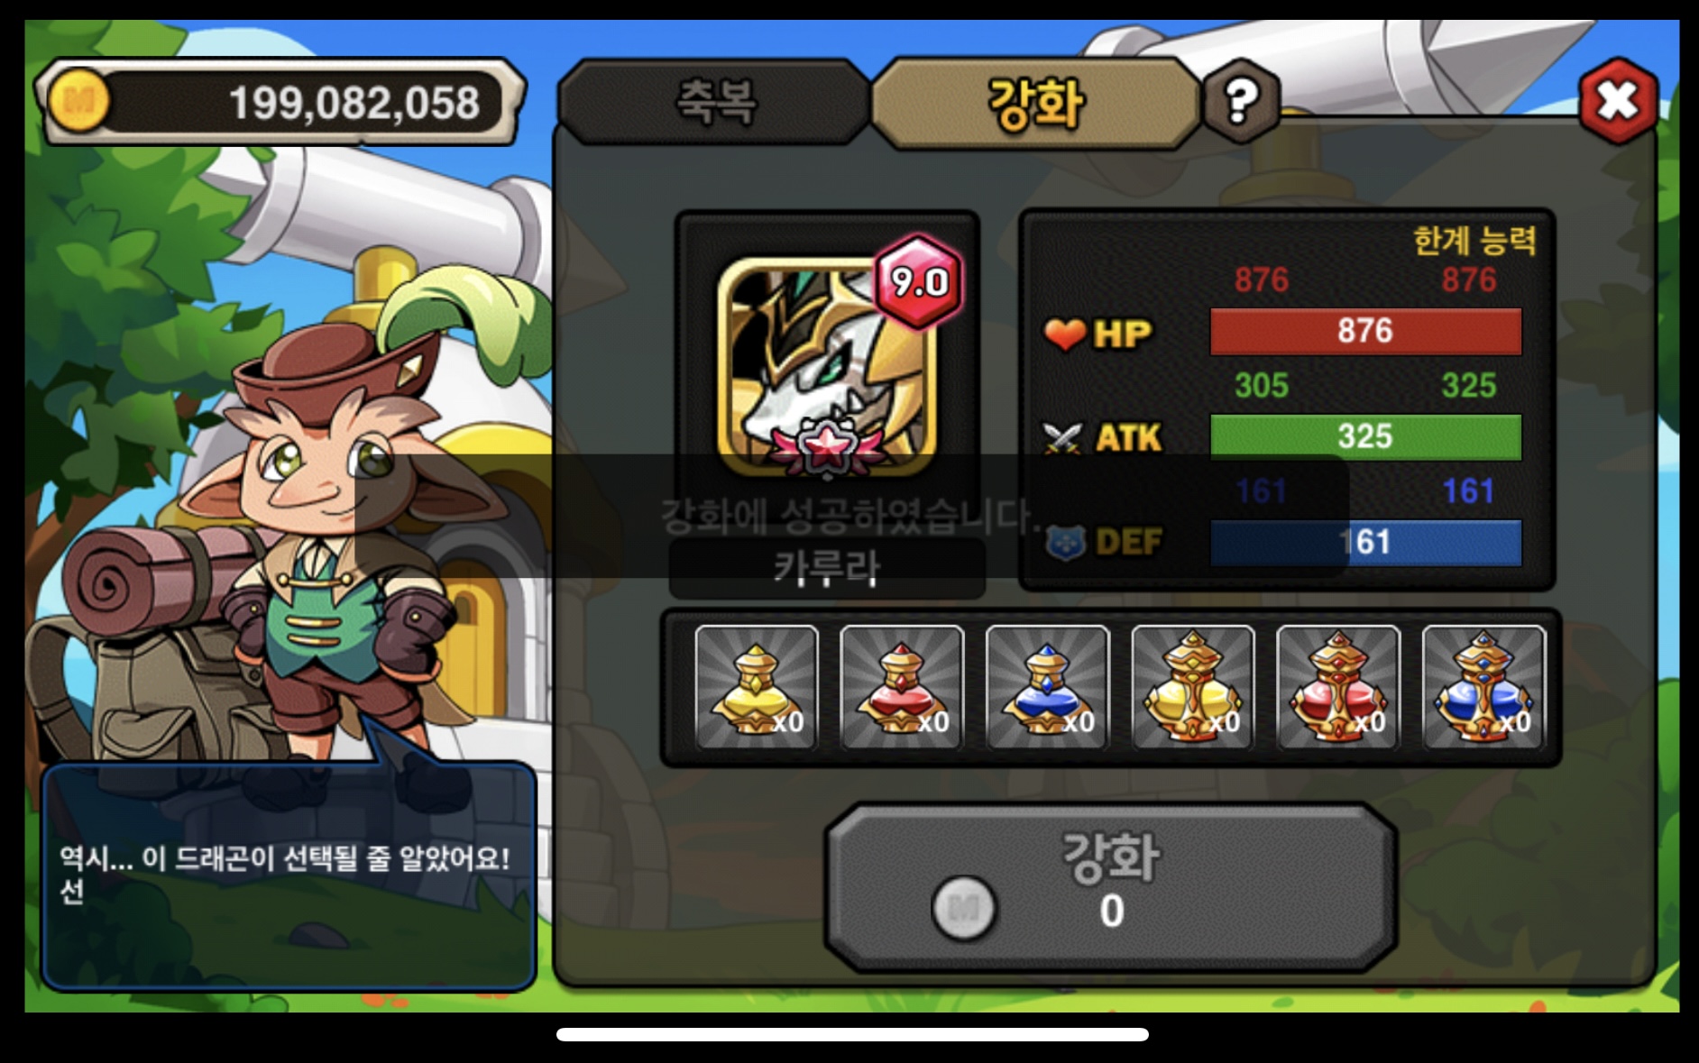Select the large blue potion item
The width and height of the screenshot is (1699, 1063).
point(1484,687)
